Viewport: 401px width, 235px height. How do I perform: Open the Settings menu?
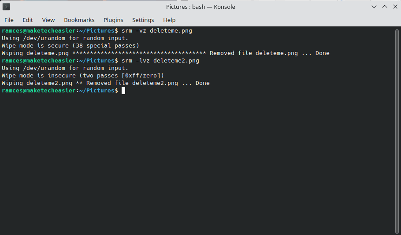pyautogui.click(x=143, y=20)
